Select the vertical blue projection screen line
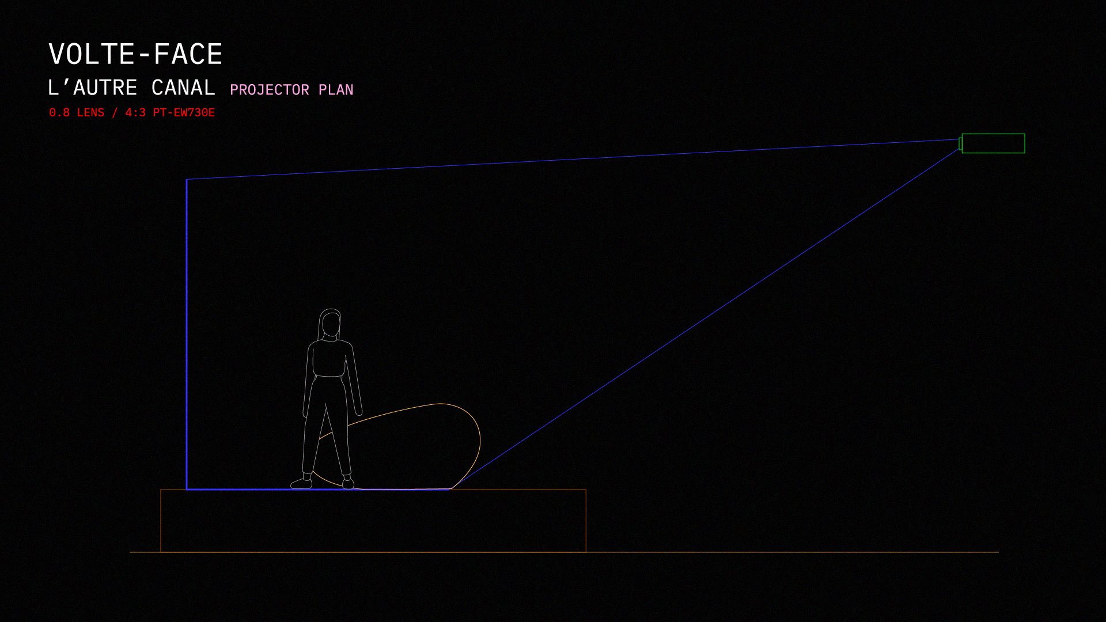Screen dimensions: 1106x622 point(187,334)
